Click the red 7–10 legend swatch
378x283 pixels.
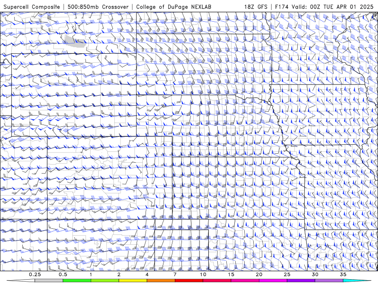189,281
